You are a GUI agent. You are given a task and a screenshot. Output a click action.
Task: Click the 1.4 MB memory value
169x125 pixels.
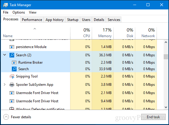106,47
